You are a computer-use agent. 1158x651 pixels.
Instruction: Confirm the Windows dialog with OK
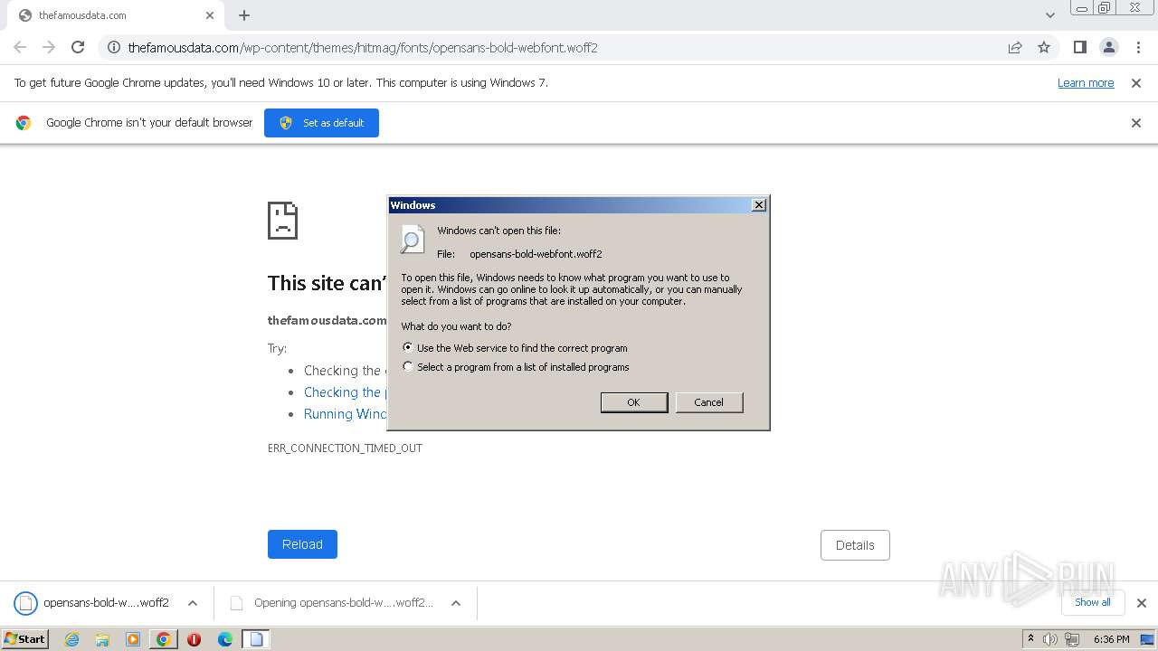(x=634, y=402)
